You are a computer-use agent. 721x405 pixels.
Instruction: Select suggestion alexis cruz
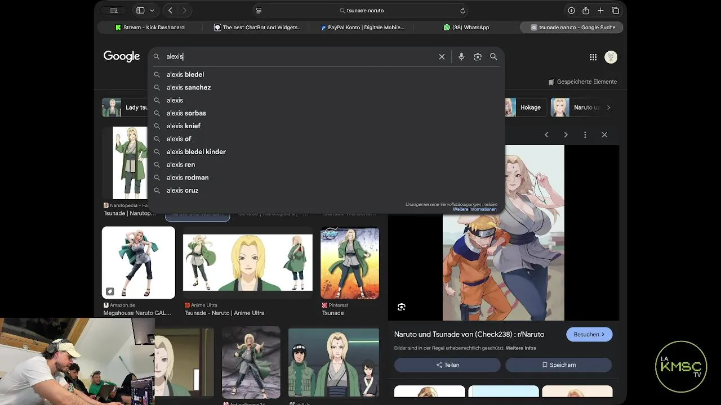pos(326,191)
